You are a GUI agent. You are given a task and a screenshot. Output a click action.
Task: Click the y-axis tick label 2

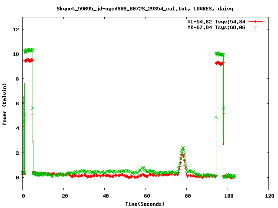(x=17, y=153)
